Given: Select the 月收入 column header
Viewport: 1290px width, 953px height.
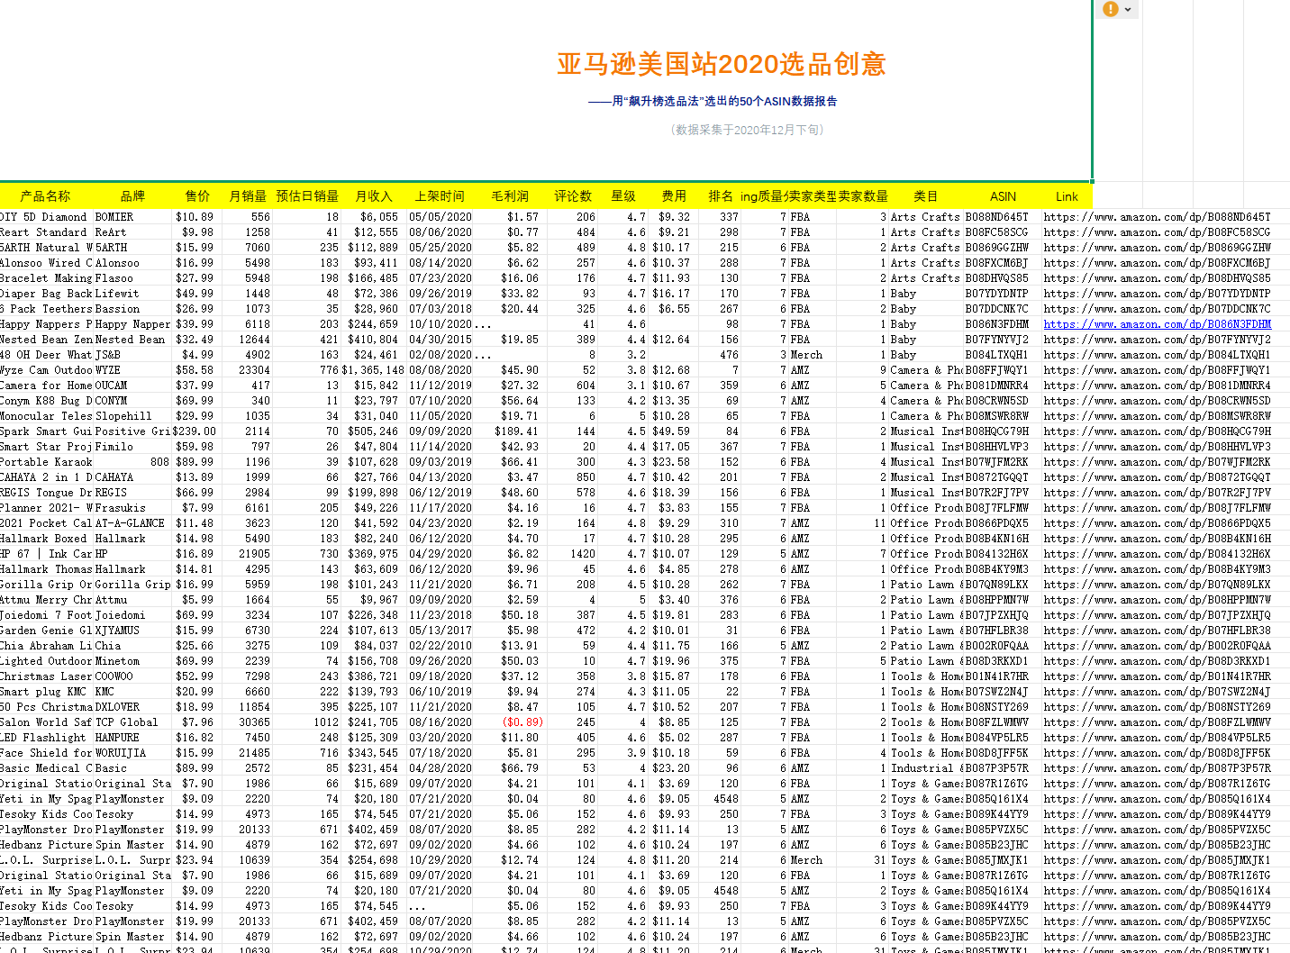Looking at the screenshot, I should click(x=374, y=196).
